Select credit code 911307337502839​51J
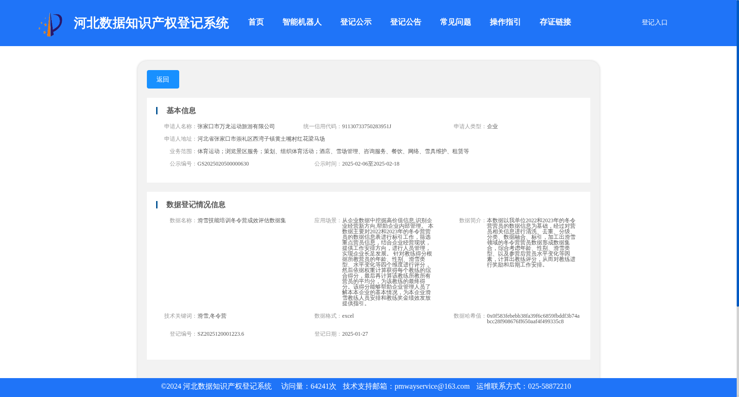This screenshot has height=397, width=739. click(367, 126)
